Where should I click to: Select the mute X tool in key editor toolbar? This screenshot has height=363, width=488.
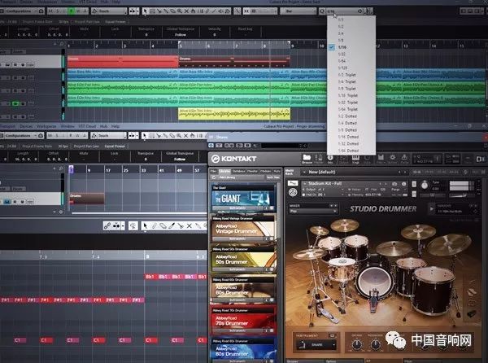pos(190,225)
